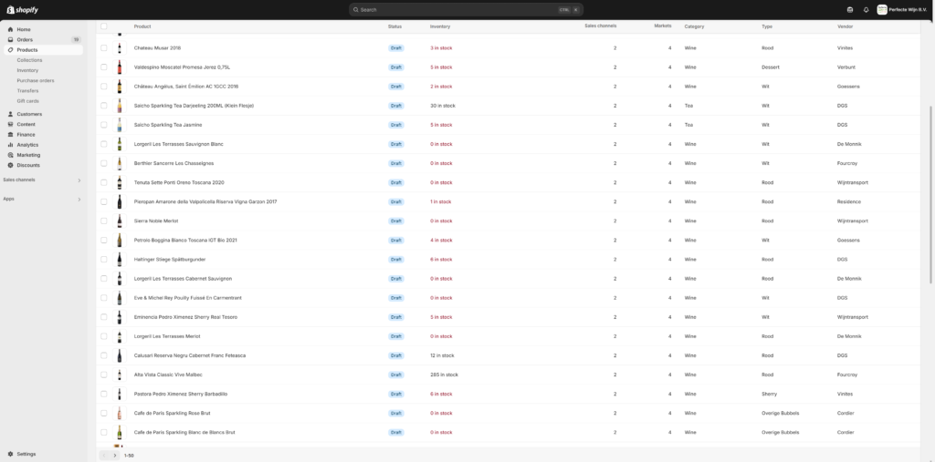Open Purchase orders submenu item

click(x=36, y=80)
